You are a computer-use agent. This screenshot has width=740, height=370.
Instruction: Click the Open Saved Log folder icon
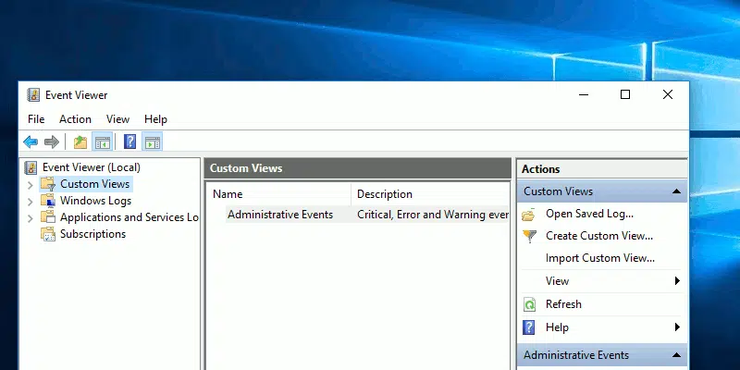pyautogui.click(x=529, y=214)
